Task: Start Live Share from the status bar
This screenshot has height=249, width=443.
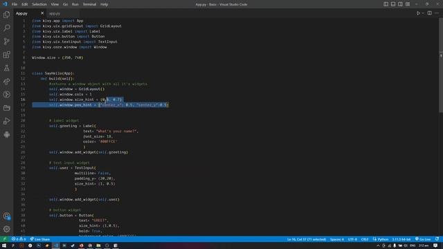Action: pos(40,239)
